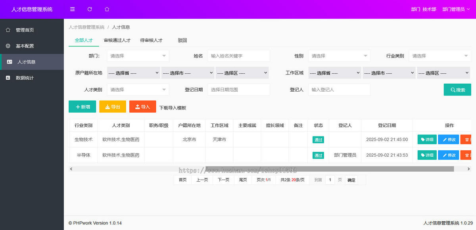The image size is (476, 230).
Task: Click the 人才信息 card icon in sidebar
Action: coord(10,62)
